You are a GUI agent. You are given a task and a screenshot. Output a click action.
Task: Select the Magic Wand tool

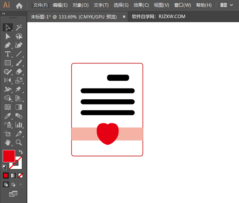point(19,28)
